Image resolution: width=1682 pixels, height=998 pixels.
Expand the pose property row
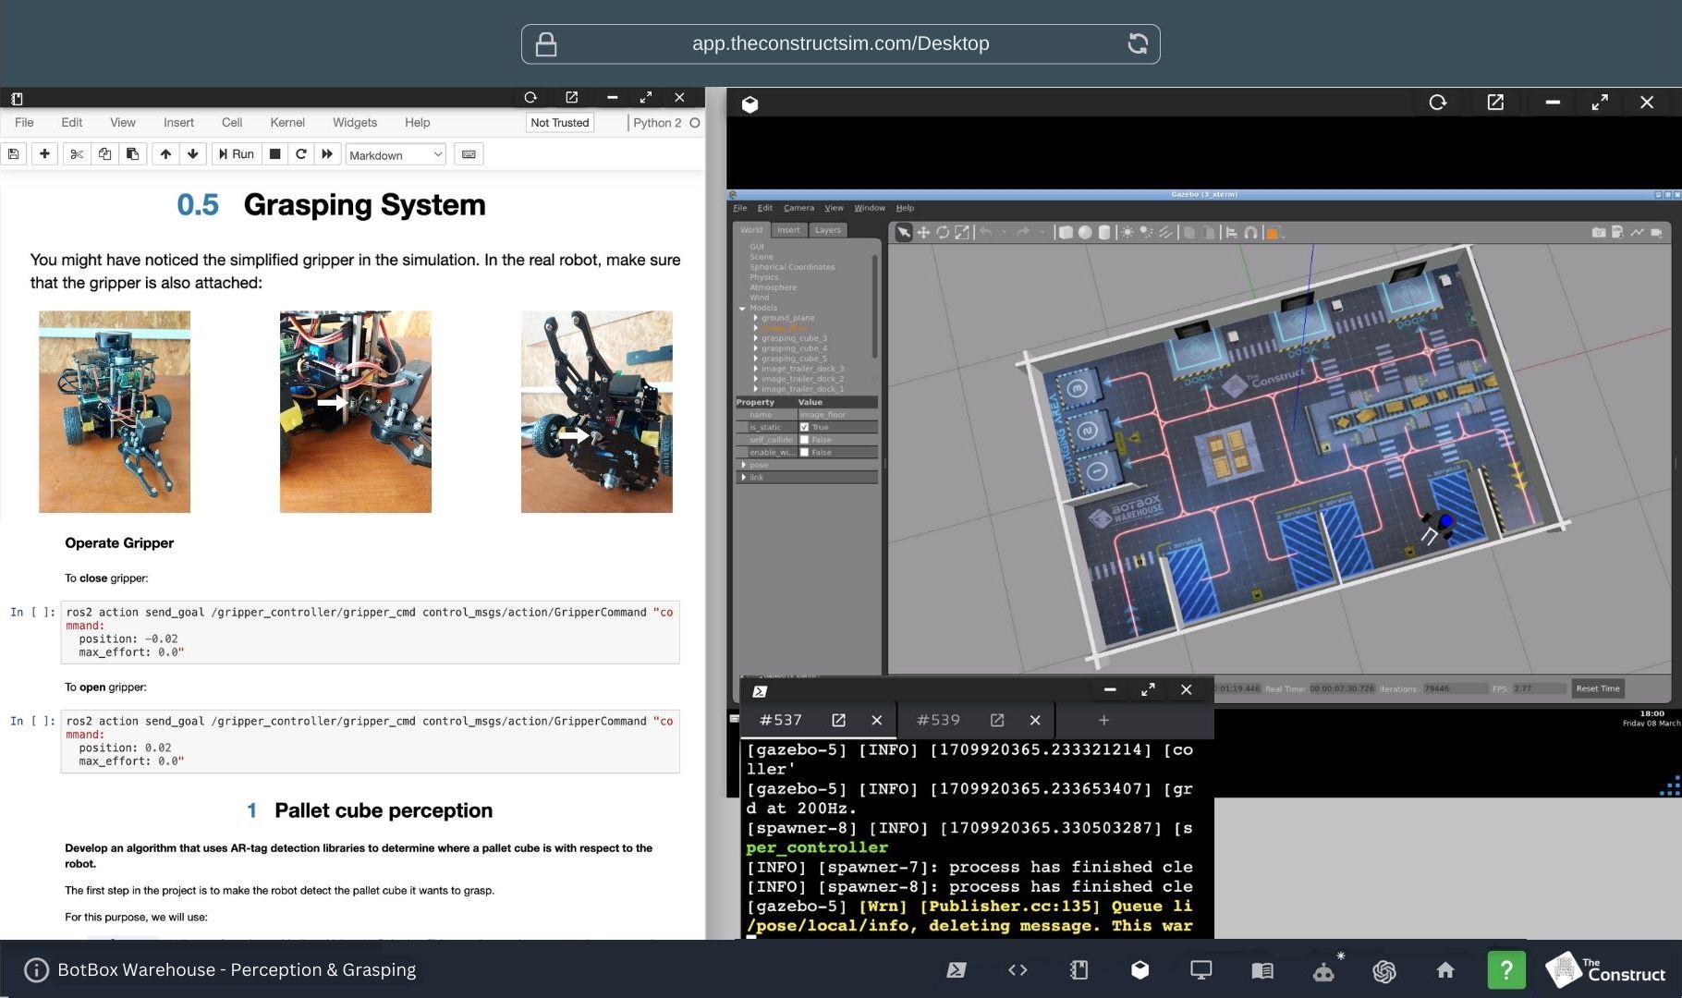pyautogui.click(x=743, y=465)
